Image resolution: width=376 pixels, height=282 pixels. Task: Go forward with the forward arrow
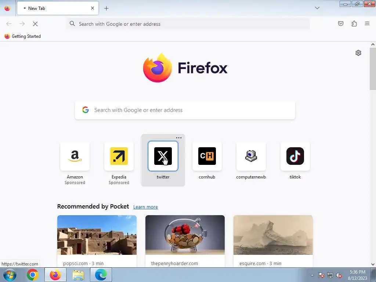(x=22, y=24)
